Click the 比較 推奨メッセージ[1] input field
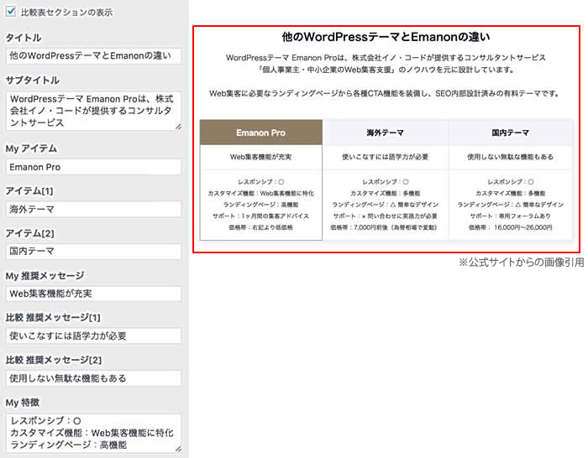Screen dimensions: 588x458 (x=93, y=336)
